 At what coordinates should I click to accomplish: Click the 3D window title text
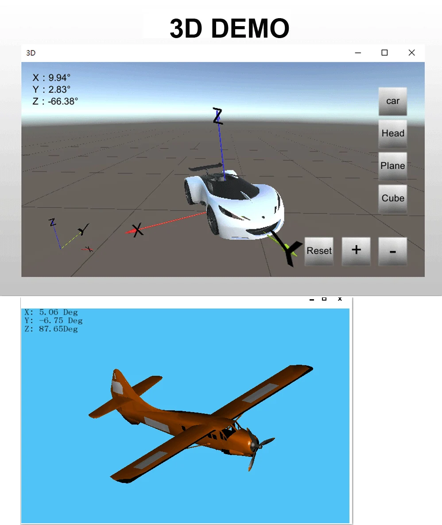31,53
